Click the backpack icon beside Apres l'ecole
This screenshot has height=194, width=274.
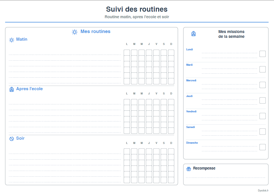12,89
